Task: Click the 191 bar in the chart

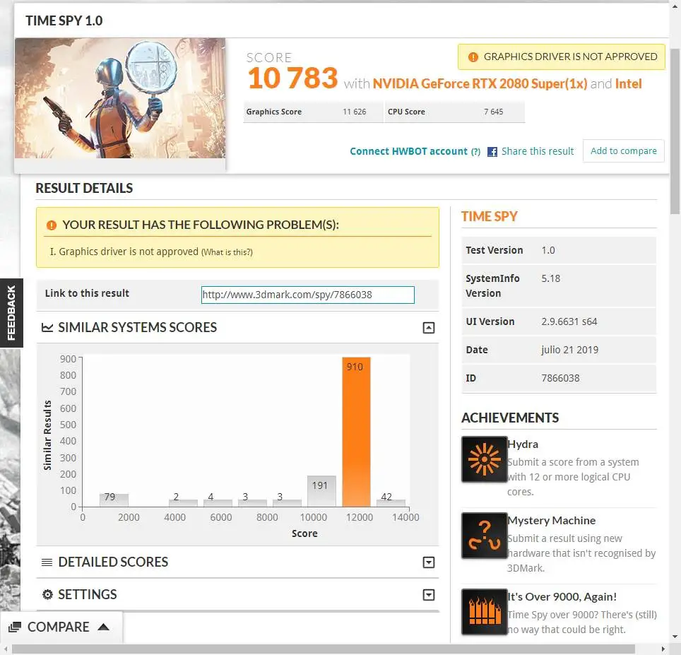Action: click(321, 491)
